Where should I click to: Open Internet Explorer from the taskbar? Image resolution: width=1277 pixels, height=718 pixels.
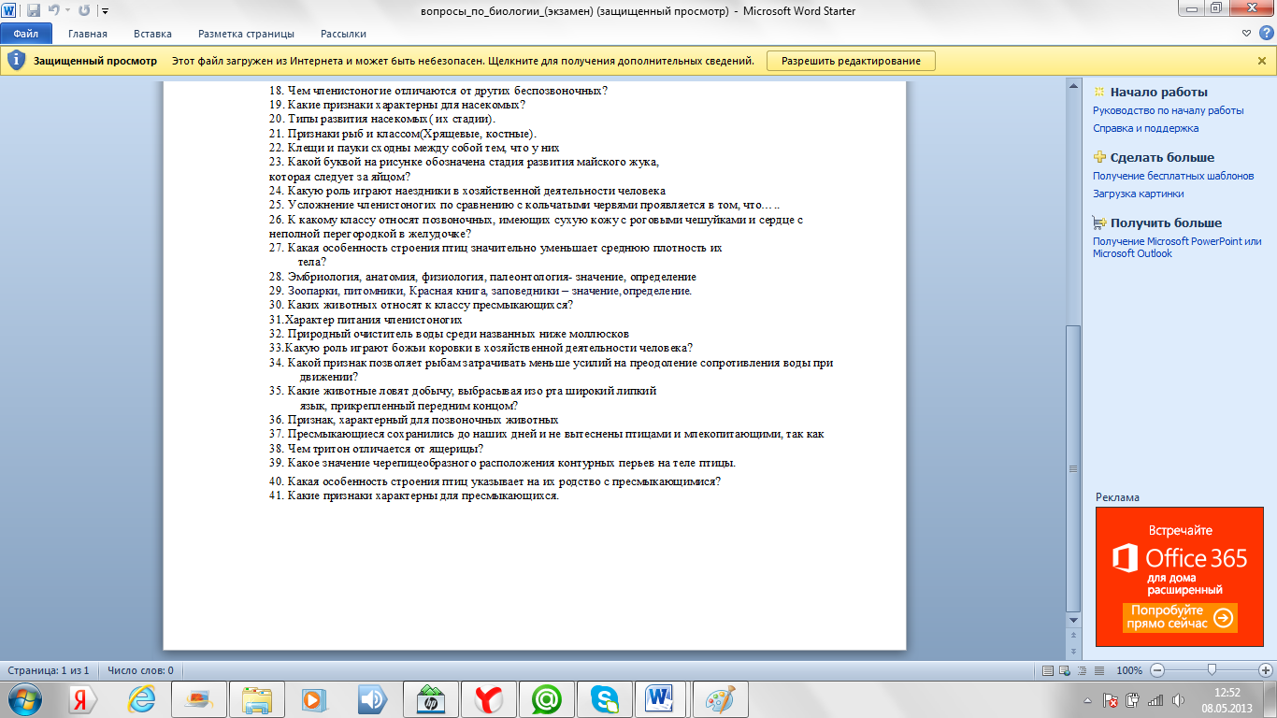[x=140, y=699]
